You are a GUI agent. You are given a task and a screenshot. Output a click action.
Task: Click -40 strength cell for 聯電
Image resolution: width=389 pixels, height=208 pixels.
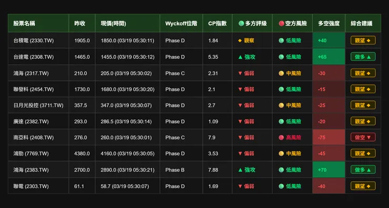click(x=329, y=186)
